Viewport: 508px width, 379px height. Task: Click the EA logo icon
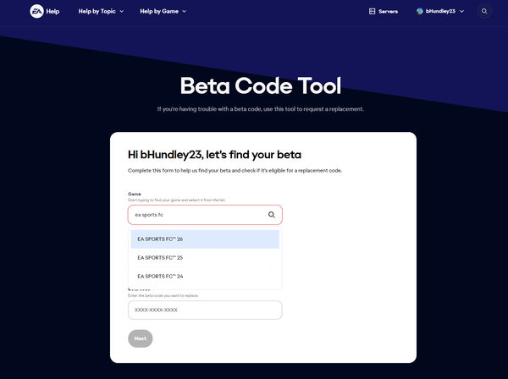[36, 11]
